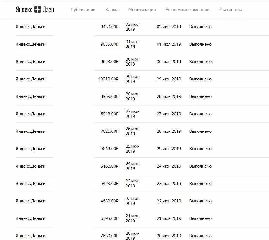Select the 7630.00₽ amount in last row
This screenshot has height=240, width=269.
tap(110, 236)
